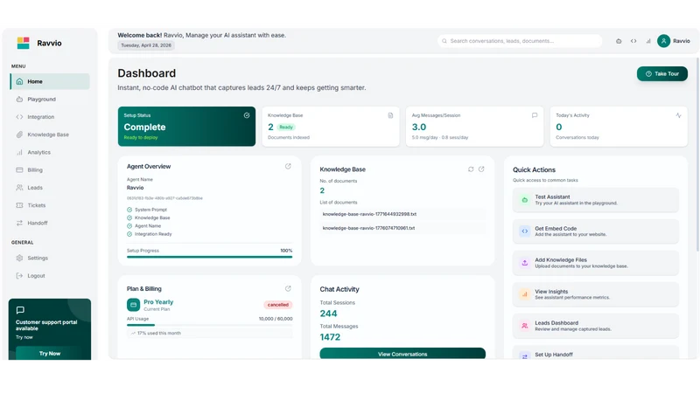
Task: Click the Agent Name check item
Action: (143, 226)
